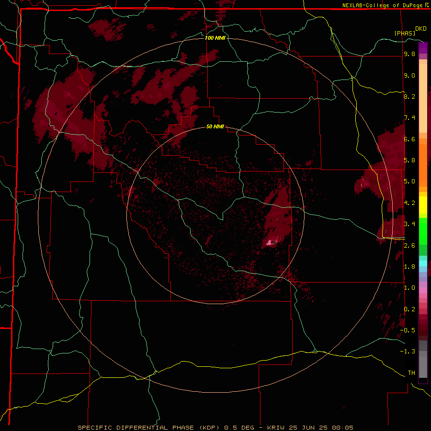This screenshot has height=431, width=431.
Task: Click the dark orange color bar segment
Action: click(423, 165)
